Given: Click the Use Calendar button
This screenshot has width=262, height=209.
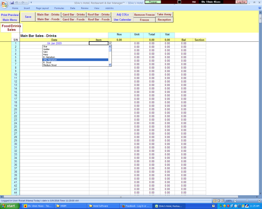Looking at the screenshot, I should [x=123, y=20].
